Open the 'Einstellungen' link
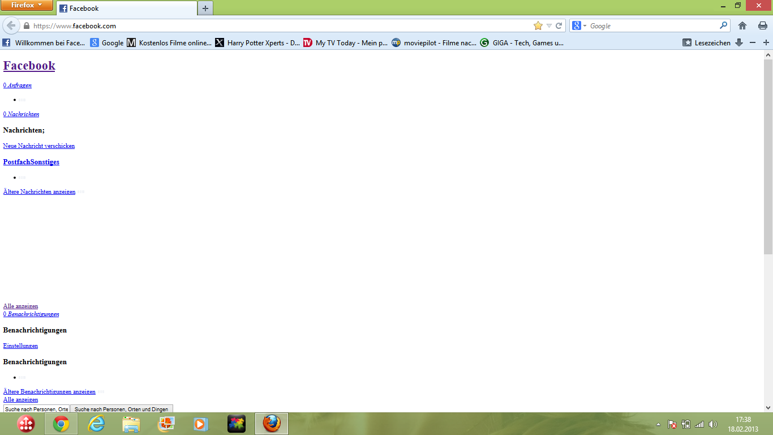 pos(21,346)
